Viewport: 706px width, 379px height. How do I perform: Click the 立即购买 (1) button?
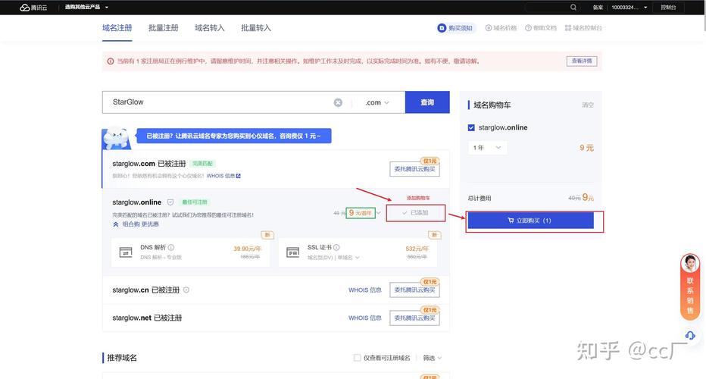530,221
